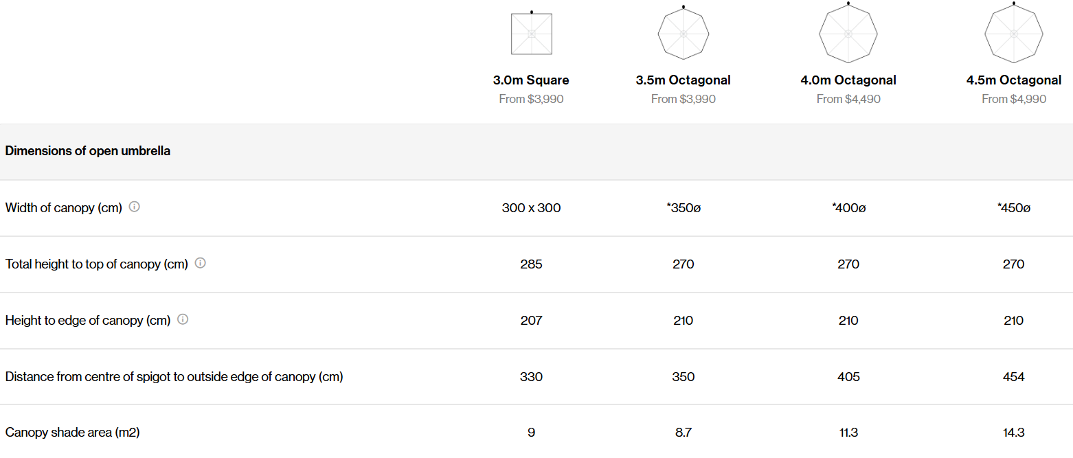Click the 3.0m Square umbrella shape icon
The width and height of the screenshot is (1073, 458).
click(x=532, y=33)
